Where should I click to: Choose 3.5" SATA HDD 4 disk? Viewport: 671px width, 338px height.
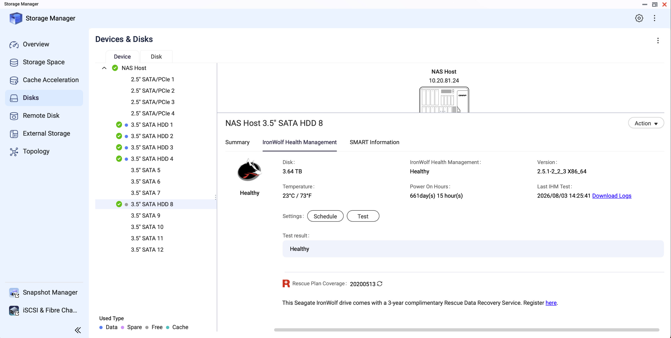tap(152, 159)
